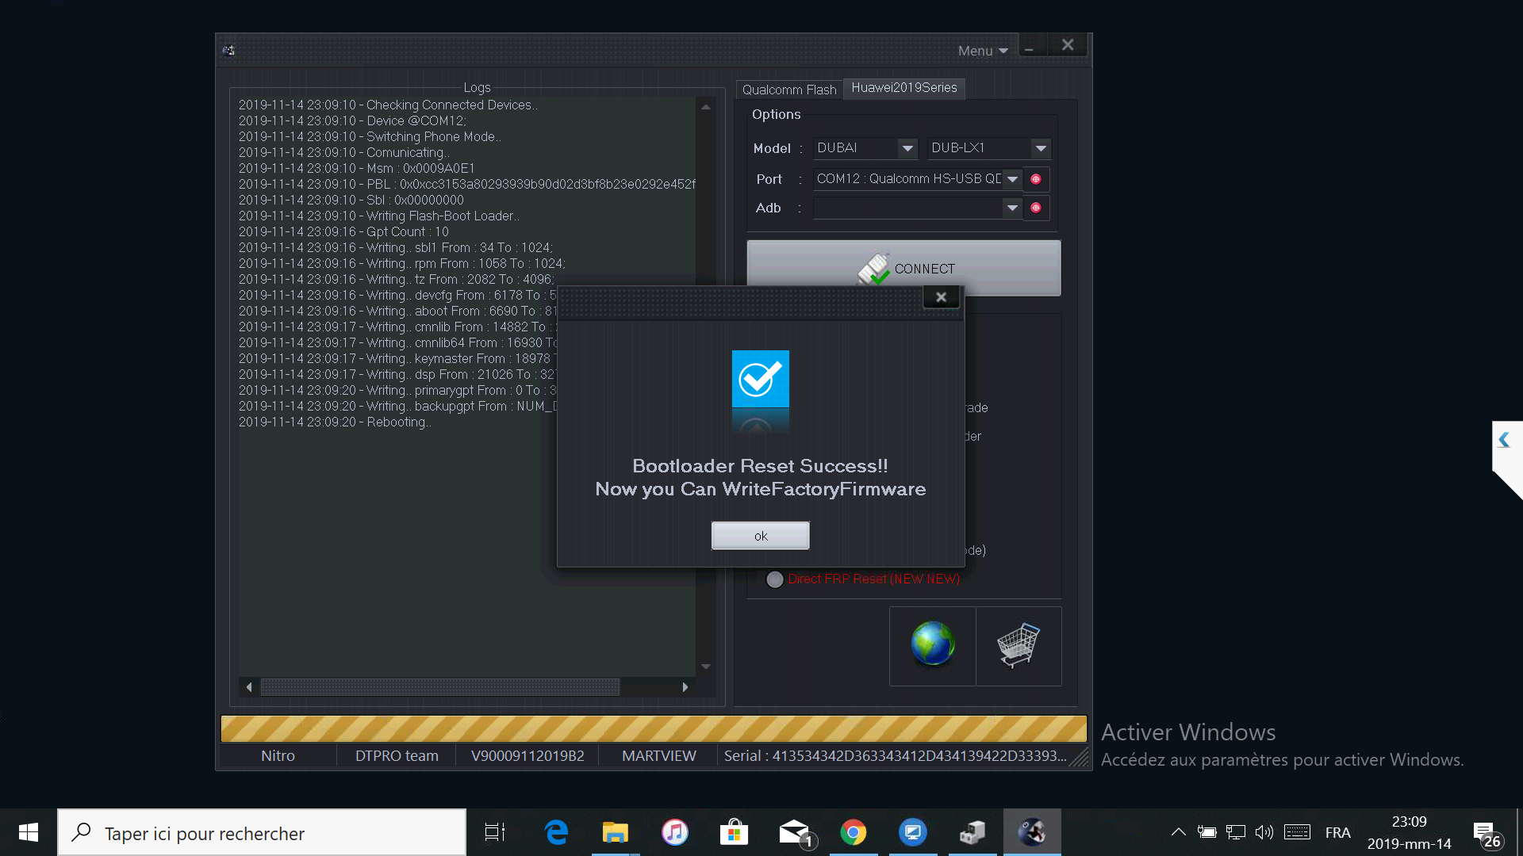
Task: Open the Port COM12 dropdown
Action: click(x=1012, y=179)
